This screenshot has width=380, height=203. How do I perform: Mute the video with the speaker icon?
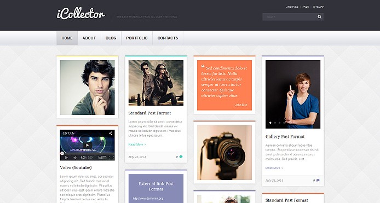click(75, 158)
